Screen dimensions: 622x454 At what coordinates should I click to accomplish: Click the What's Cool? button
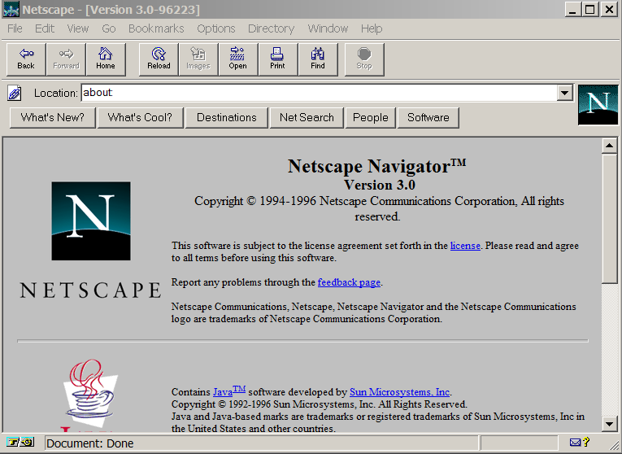pos(140,117)
